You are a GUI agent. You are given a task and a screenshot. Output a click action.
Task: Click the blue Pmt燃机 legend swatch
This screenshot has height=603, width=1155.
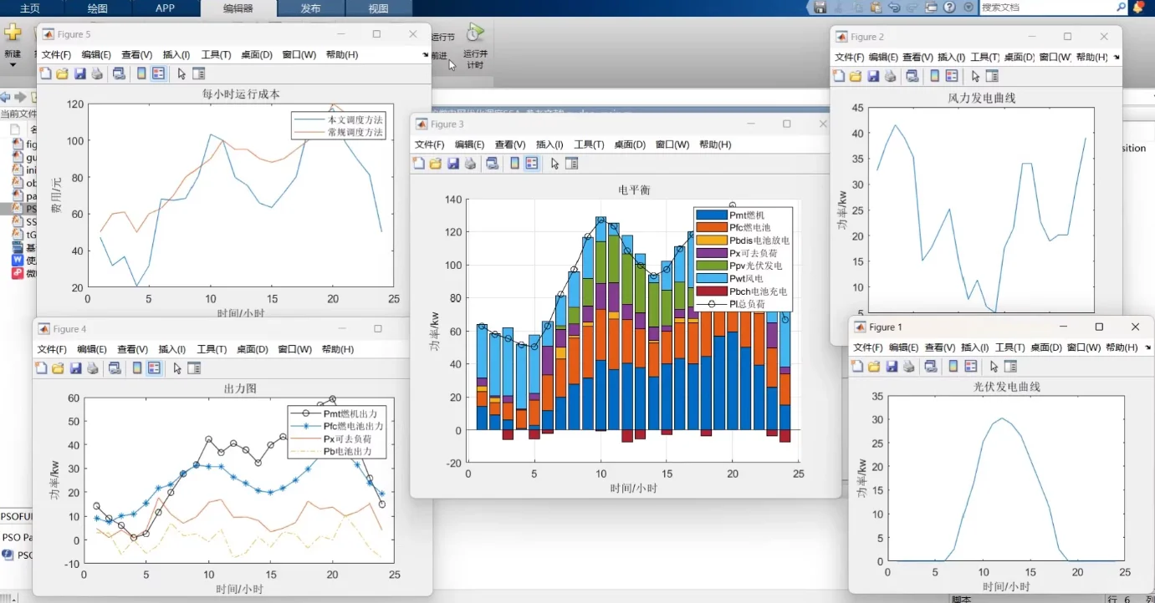pyautogui.click(x=711, y=215)
